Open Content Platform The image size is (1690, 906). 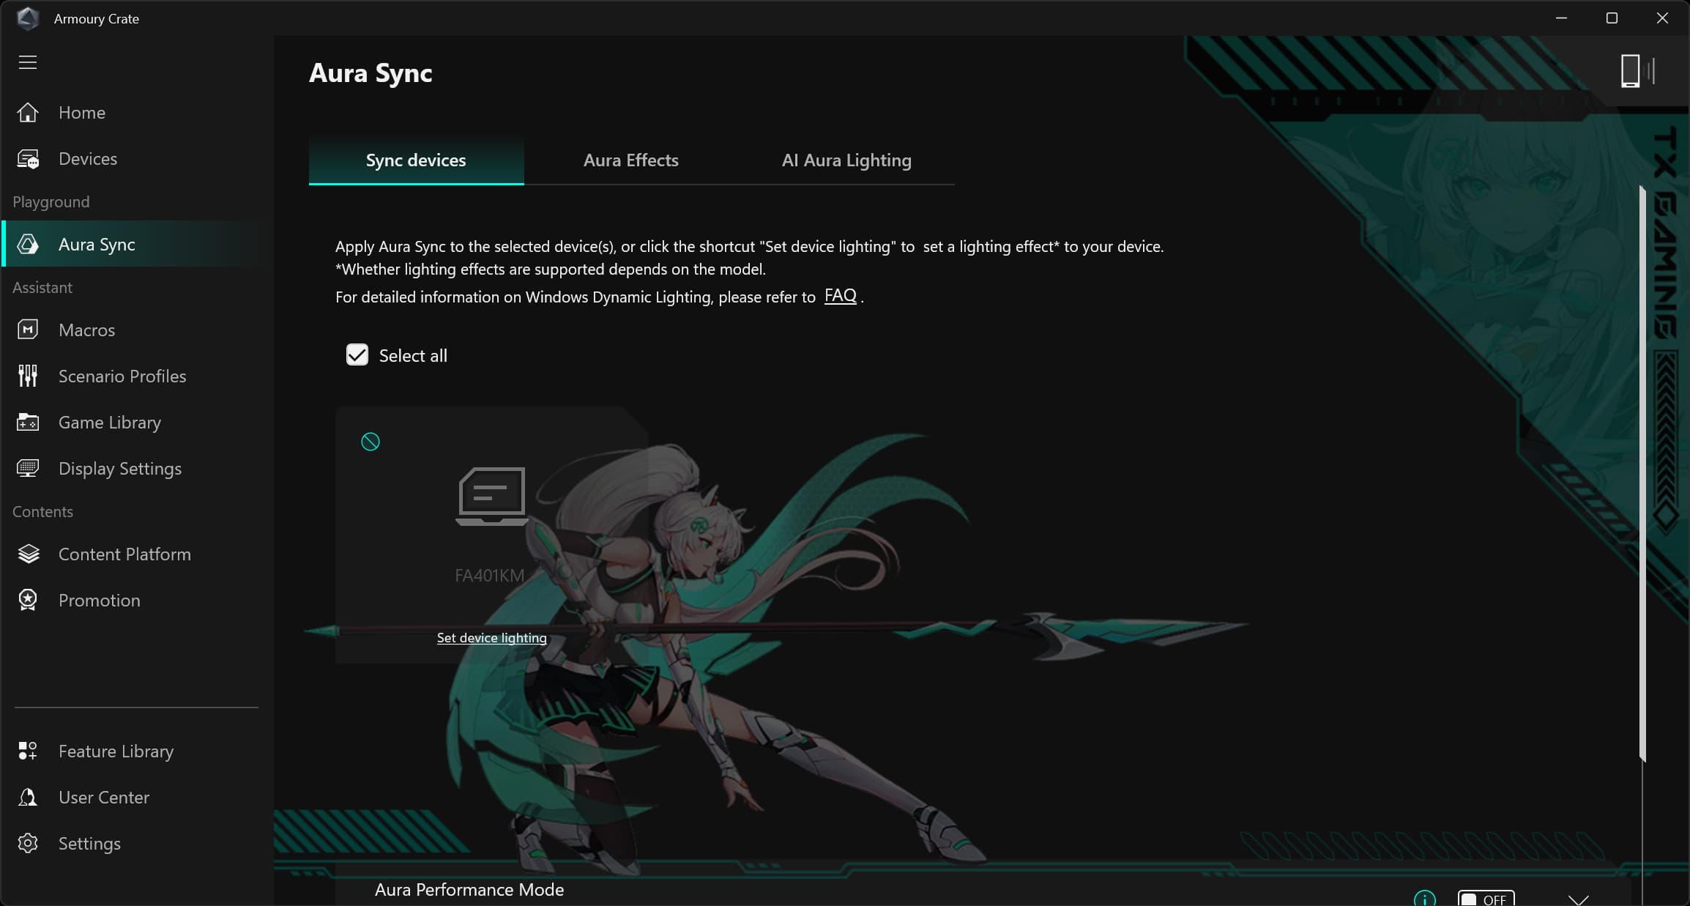click(124, 554)
